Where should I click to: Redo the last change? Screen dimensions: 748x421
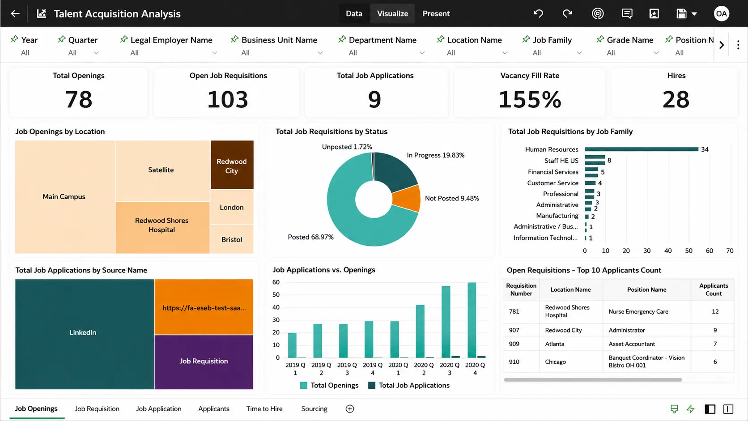tap(567, 13)
